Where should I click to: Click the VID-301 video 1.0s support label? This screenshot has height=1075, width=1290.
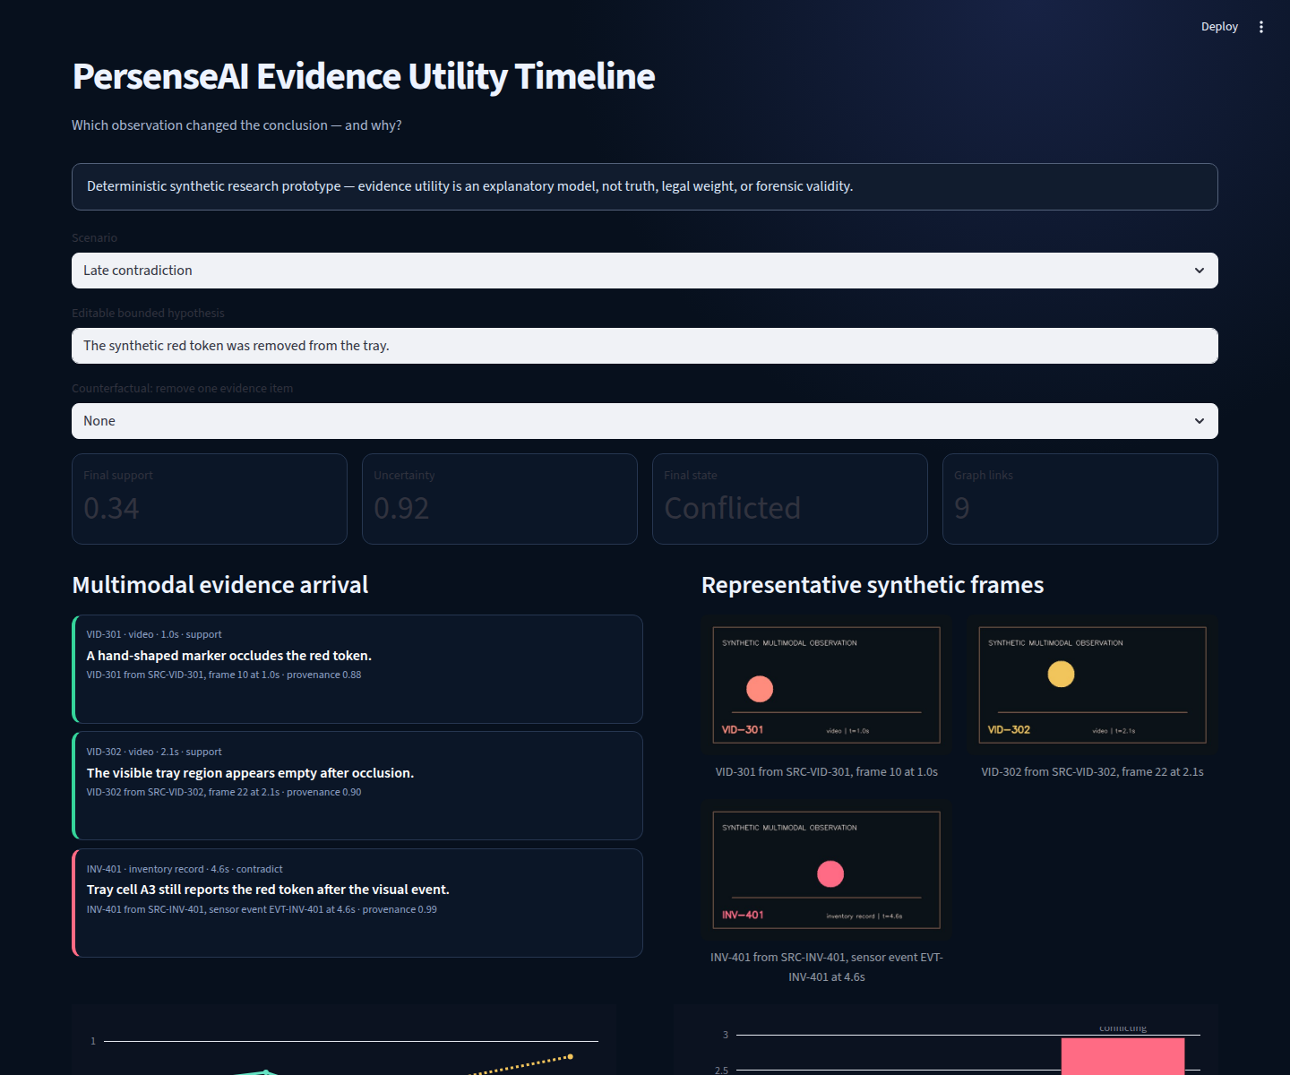click(x=154, y=634)
